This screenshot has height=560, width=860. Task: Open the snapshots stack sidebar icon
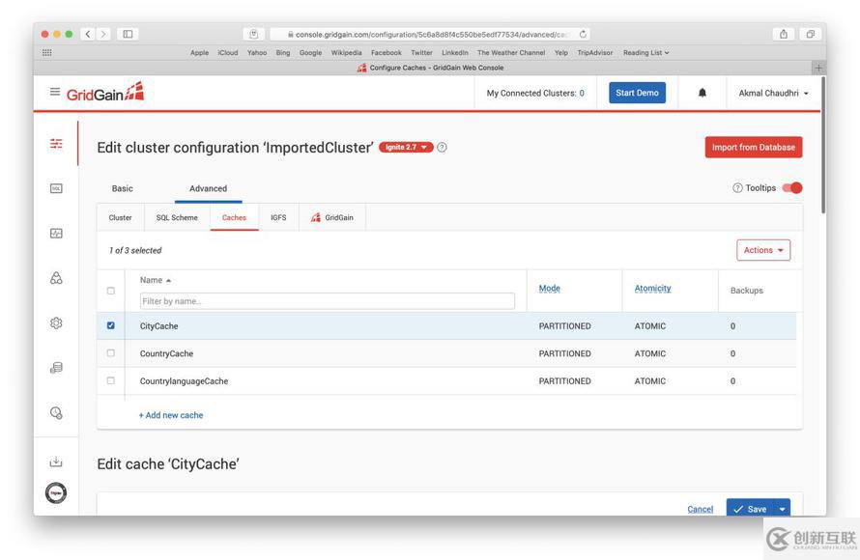[x=56, y=368]
